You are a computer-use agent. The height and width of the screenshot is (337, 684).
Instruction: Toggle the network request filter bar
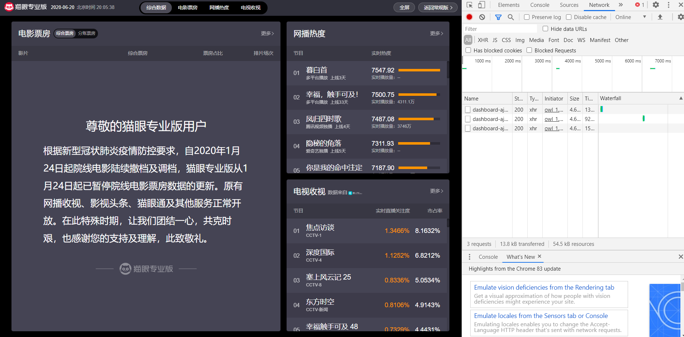point(498,17)
